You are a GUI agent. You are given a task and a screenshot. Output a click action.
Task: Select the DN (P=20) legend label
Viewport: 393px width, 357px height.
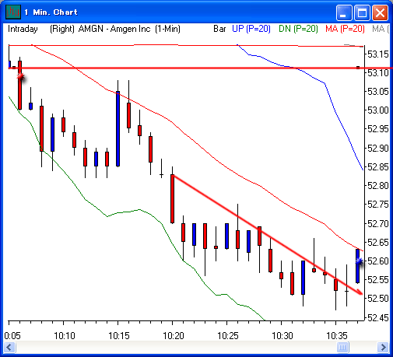[x=298, y=29]
